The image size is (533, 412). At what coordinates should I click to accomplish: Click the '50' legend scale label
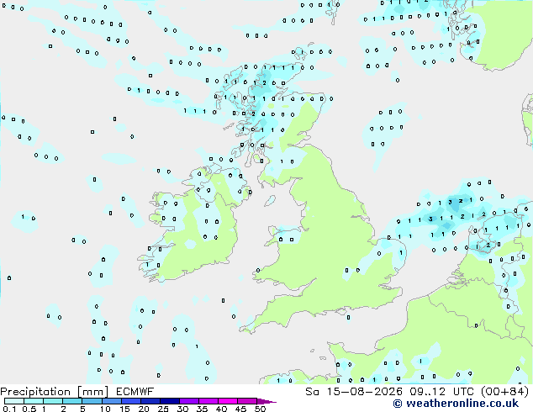pos(260,409)
